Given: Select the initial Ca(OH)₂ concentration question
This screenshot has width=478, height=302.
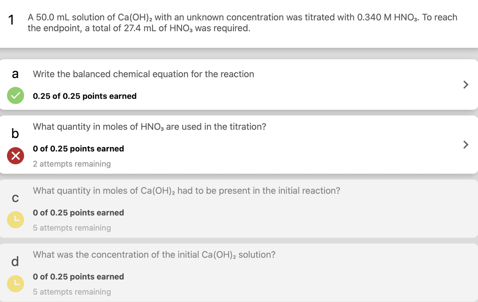Looking at the screenshot, I should click(x=154, y=255).
